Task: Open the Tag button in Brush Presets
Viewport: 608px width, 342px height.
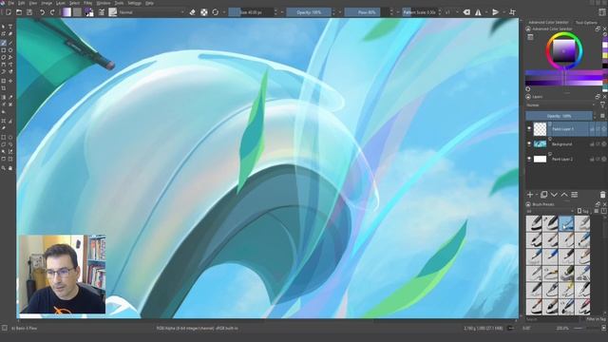Action: click(x=583, y=211)
